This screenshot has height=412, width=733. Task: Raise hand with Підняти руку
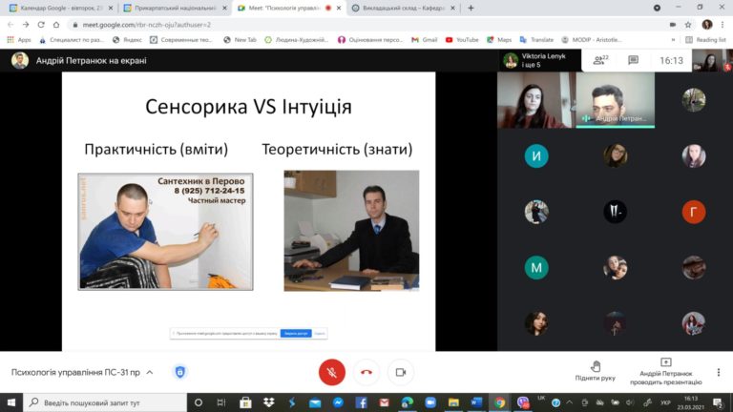(596, 371)
